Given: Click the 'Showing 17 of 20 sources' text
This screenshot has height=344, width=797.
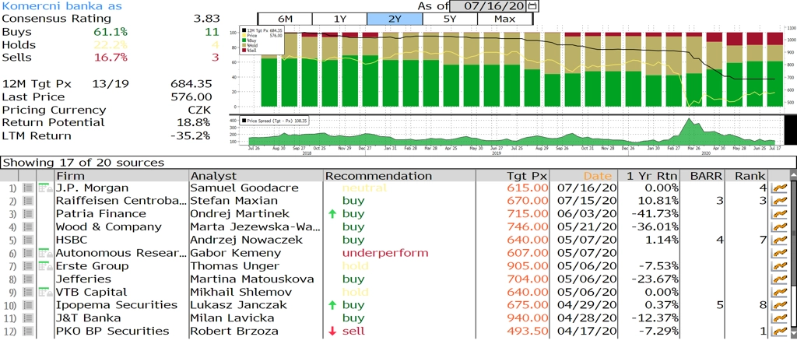Looking at the screenshot, I should tap(83, 163).
